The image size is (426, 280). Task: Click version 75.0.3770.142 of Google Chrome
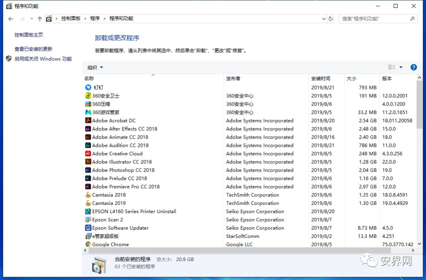(x=398, y=244)
